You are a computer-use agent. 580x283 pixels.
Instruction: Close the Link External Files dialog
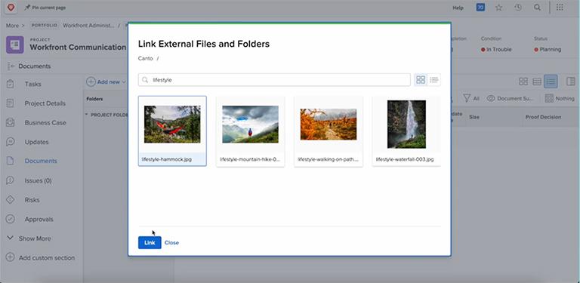click(171, 243)
